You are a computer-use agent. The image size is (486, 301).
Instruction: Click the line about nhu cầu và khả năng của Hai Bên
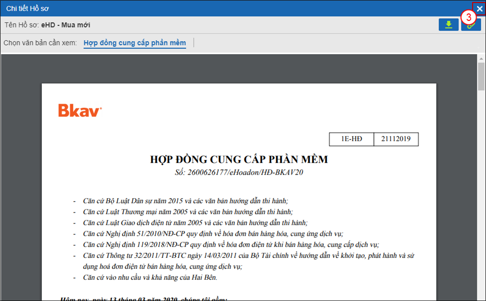pyautogui.click(x=150, y=278)
